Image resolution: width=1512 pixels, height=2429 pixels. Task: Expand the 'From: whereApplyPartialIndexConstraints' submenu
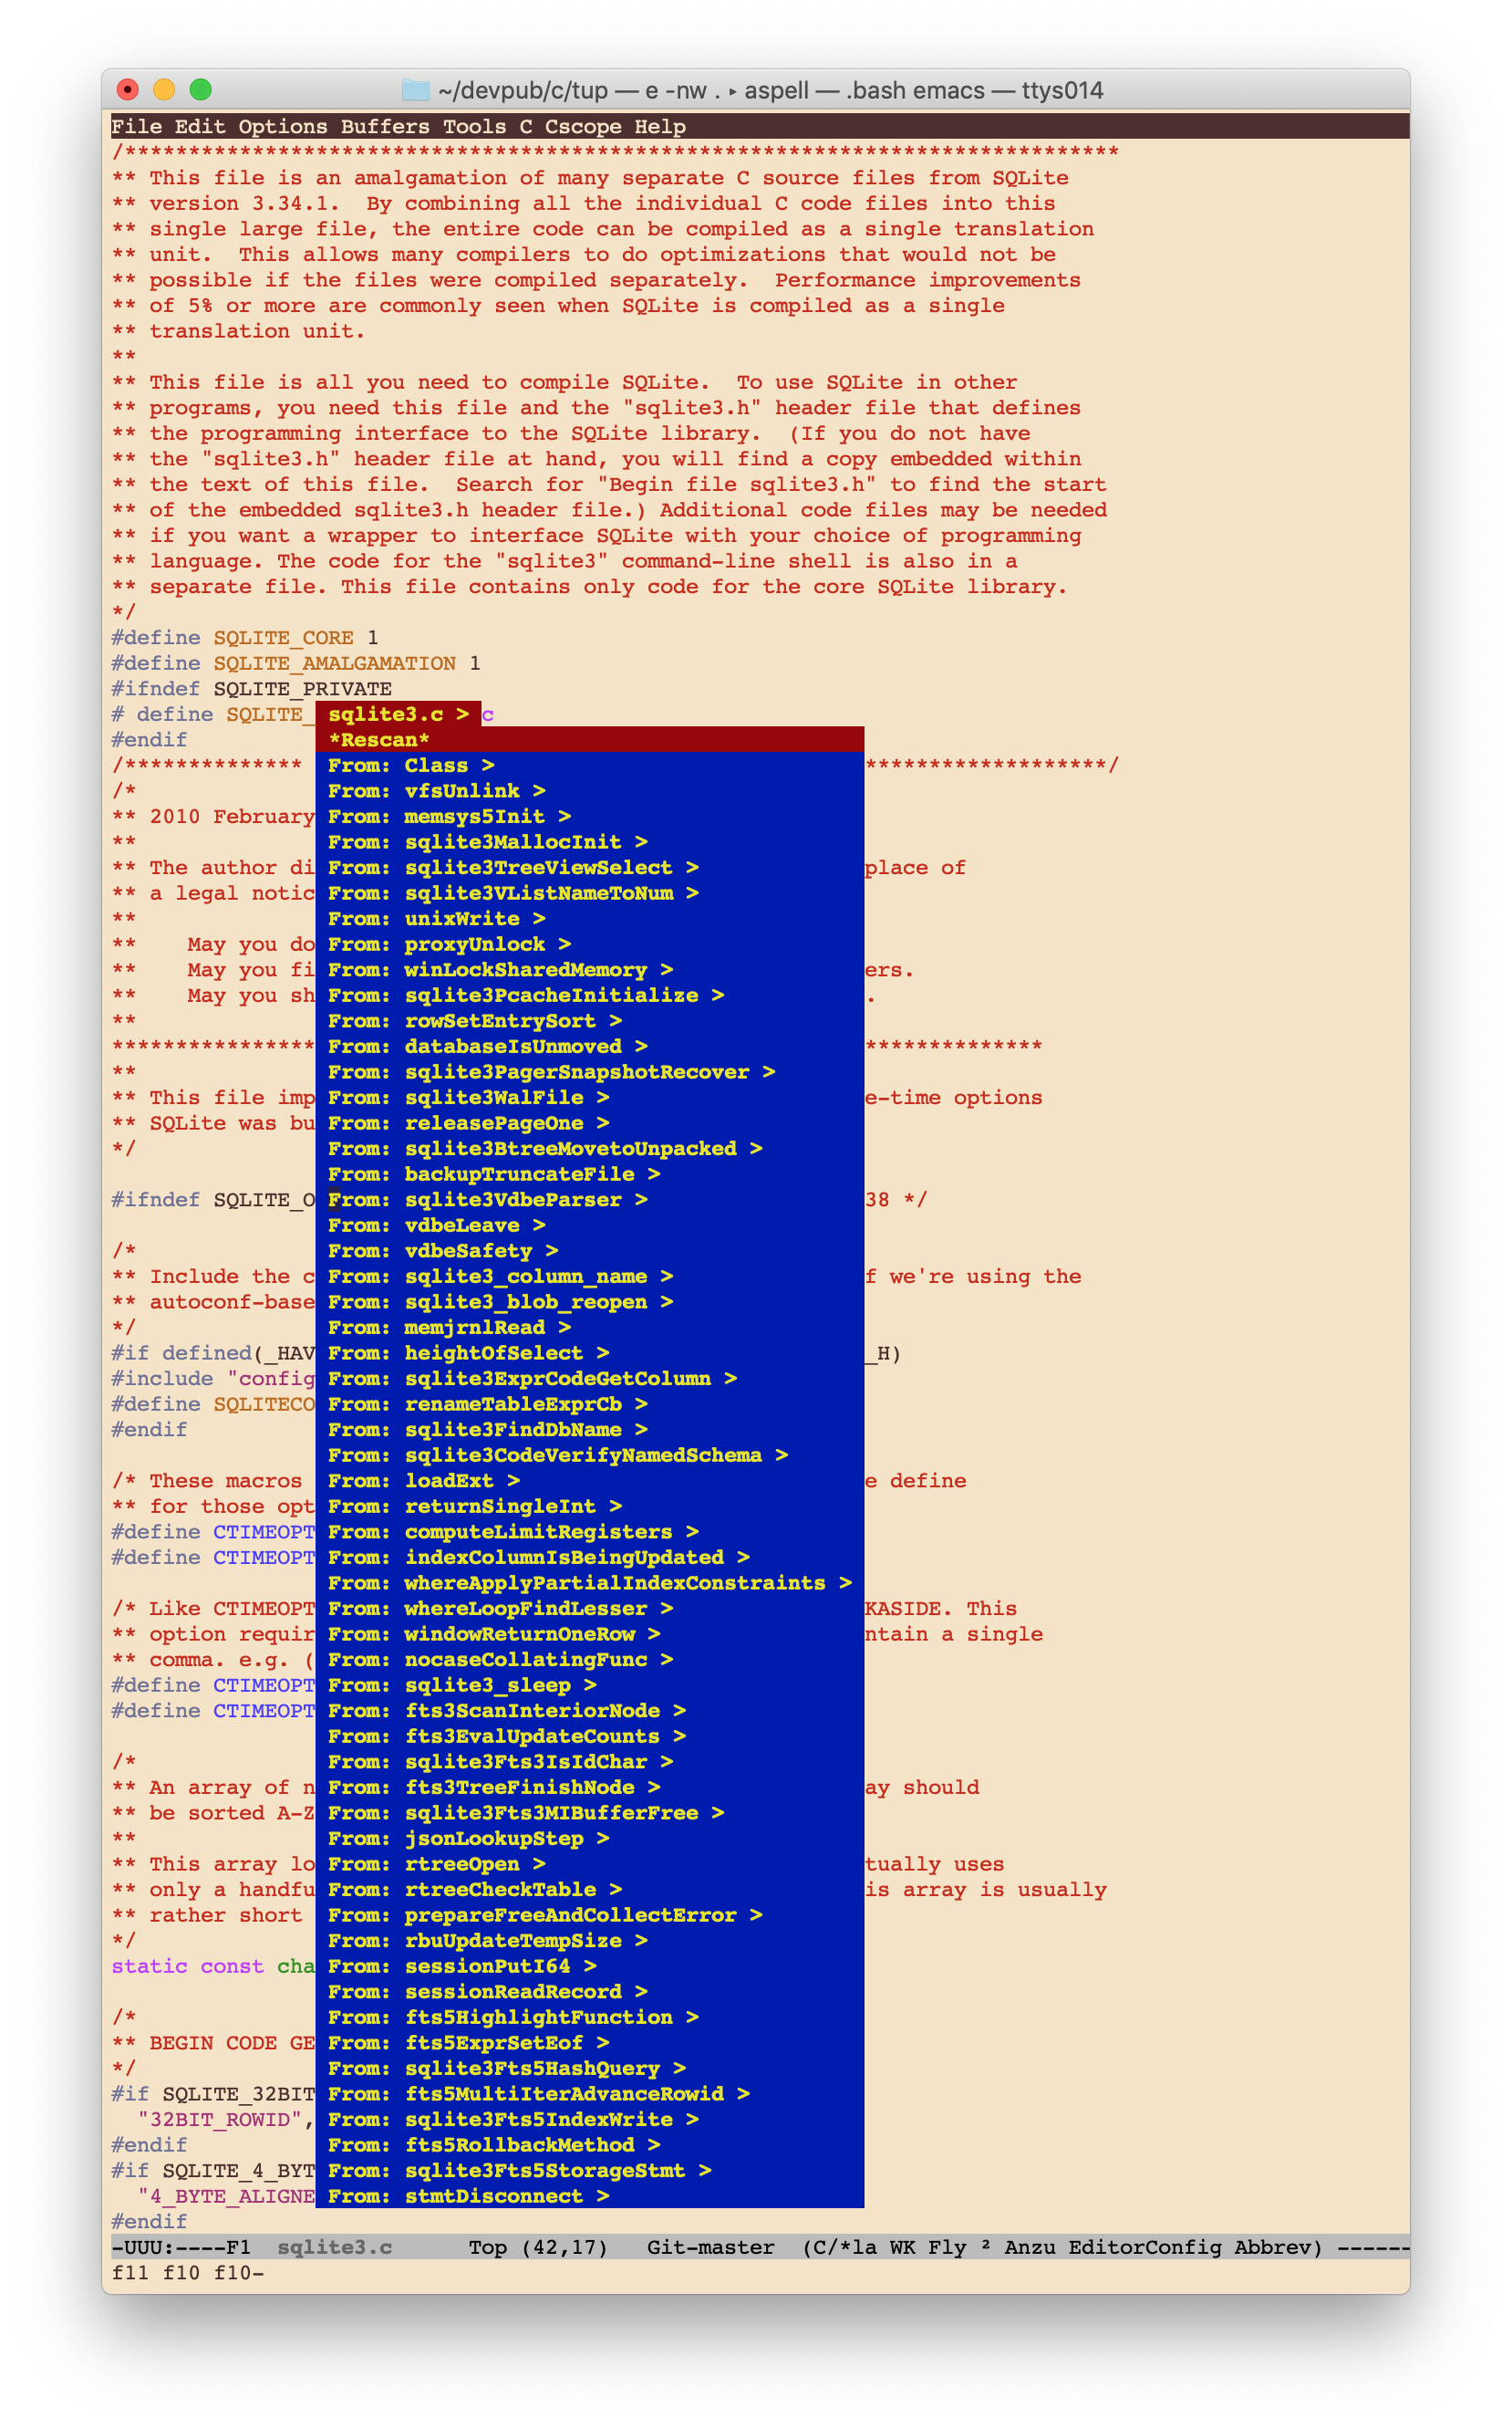point(590,1582)
